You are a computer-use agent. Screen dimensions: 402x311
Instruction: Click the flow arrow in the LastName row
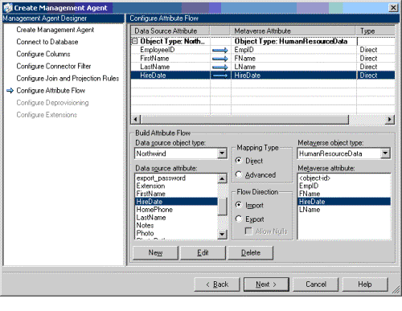tap(220, 68)
